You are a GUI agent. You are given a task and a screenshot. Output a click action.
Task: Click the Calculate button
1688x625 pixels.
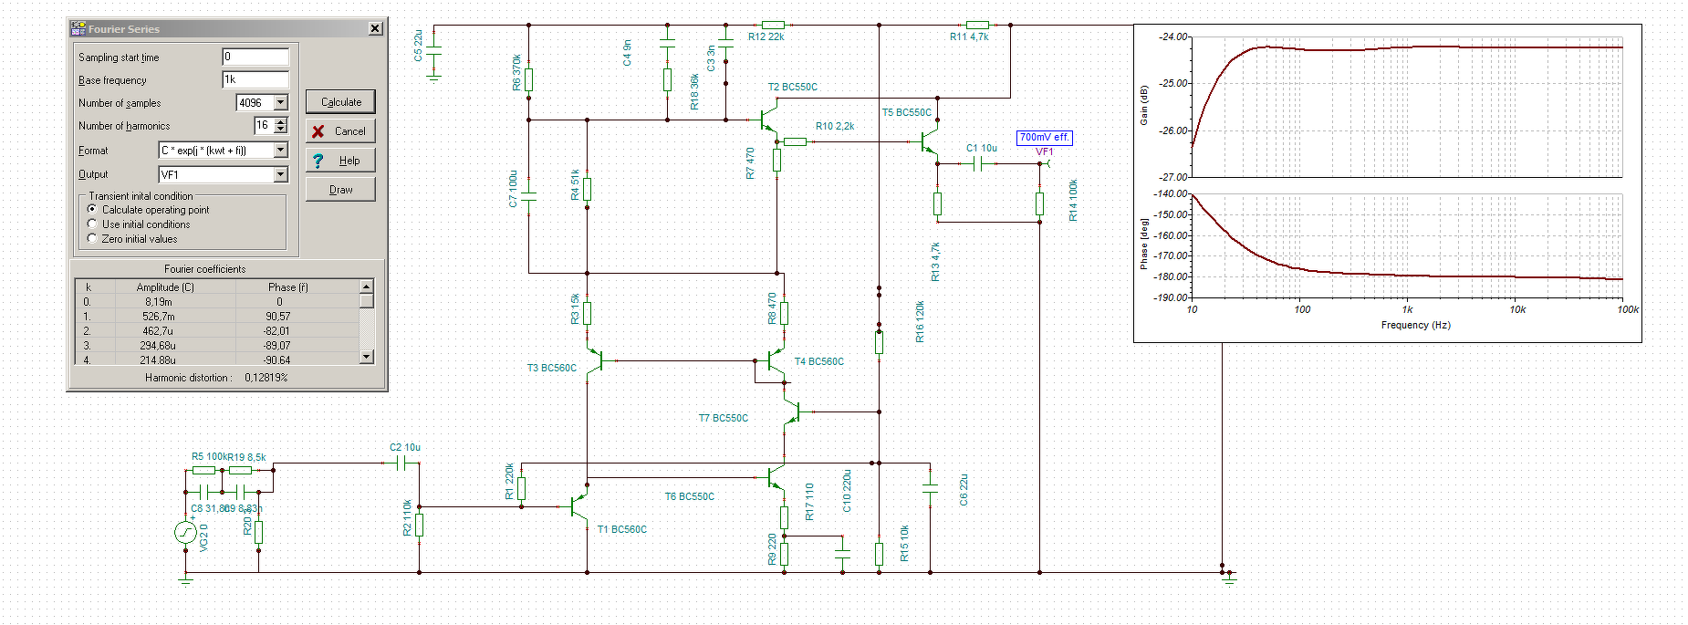tap(340, 102)
